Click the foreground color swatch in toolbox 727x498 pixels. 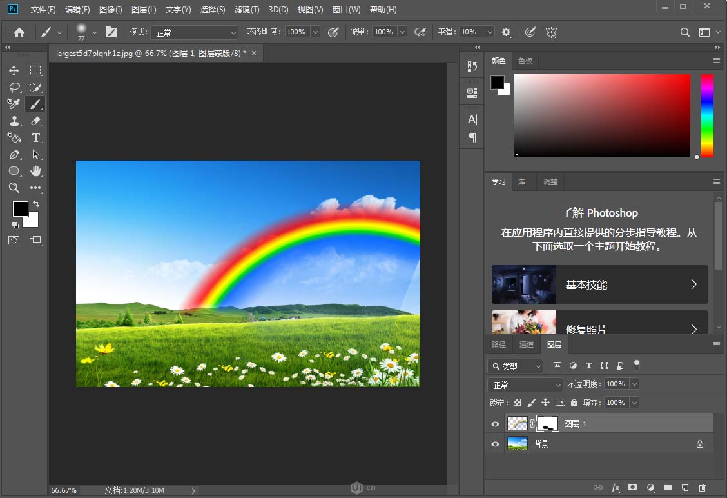pos(19,209)
